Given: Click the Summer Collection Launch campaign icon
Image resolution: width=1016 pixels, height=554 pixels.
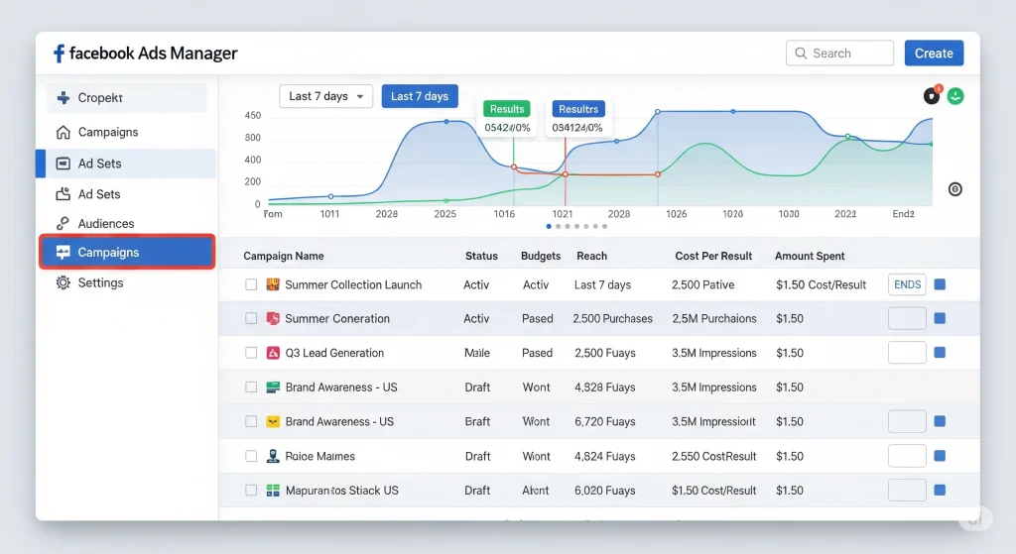Looking at the screenshot, I should (273, 284).
